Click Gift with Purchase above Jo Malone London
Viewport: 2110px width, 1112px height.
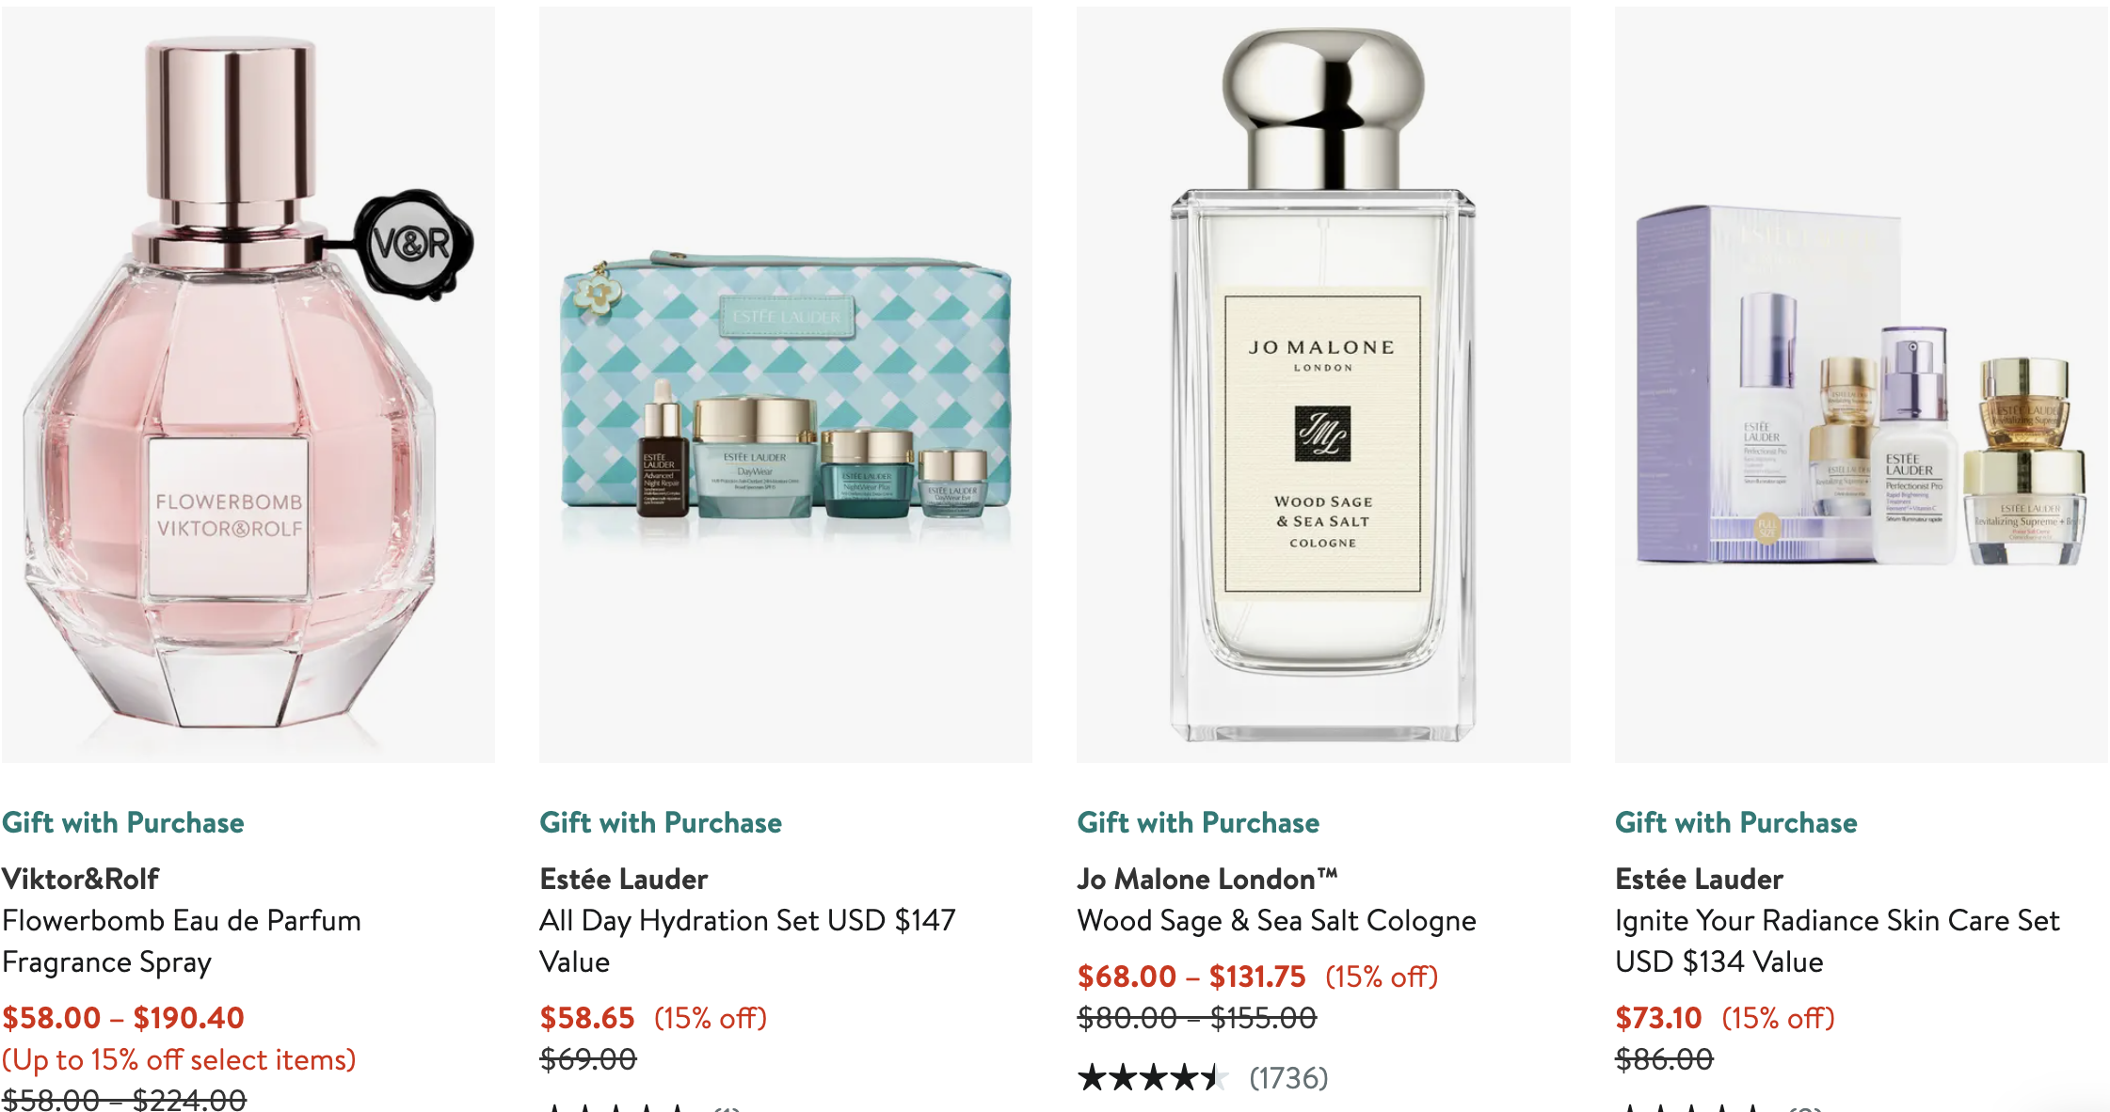point(1198,822)
